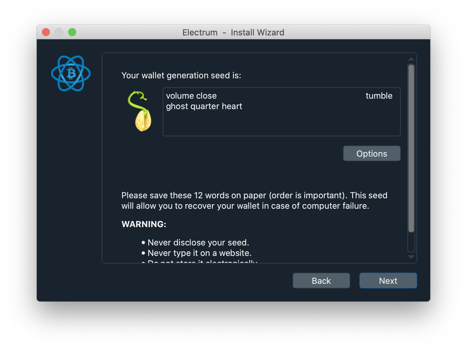Screen dimensions: 467x350
Task: Click the "Please save these 12 words" paragraph
Action: pos(254,201)
